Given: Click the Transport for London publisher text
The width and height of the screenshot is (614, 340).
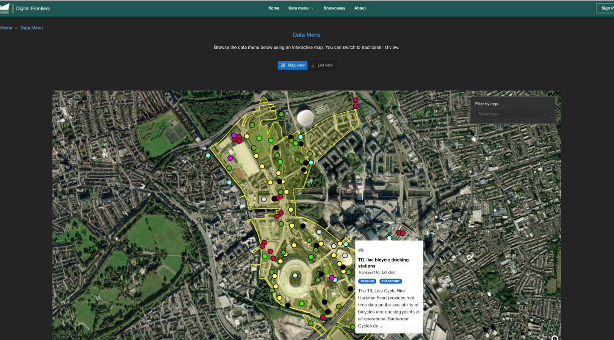Looking at the screenshot, I should pos(377,272).
